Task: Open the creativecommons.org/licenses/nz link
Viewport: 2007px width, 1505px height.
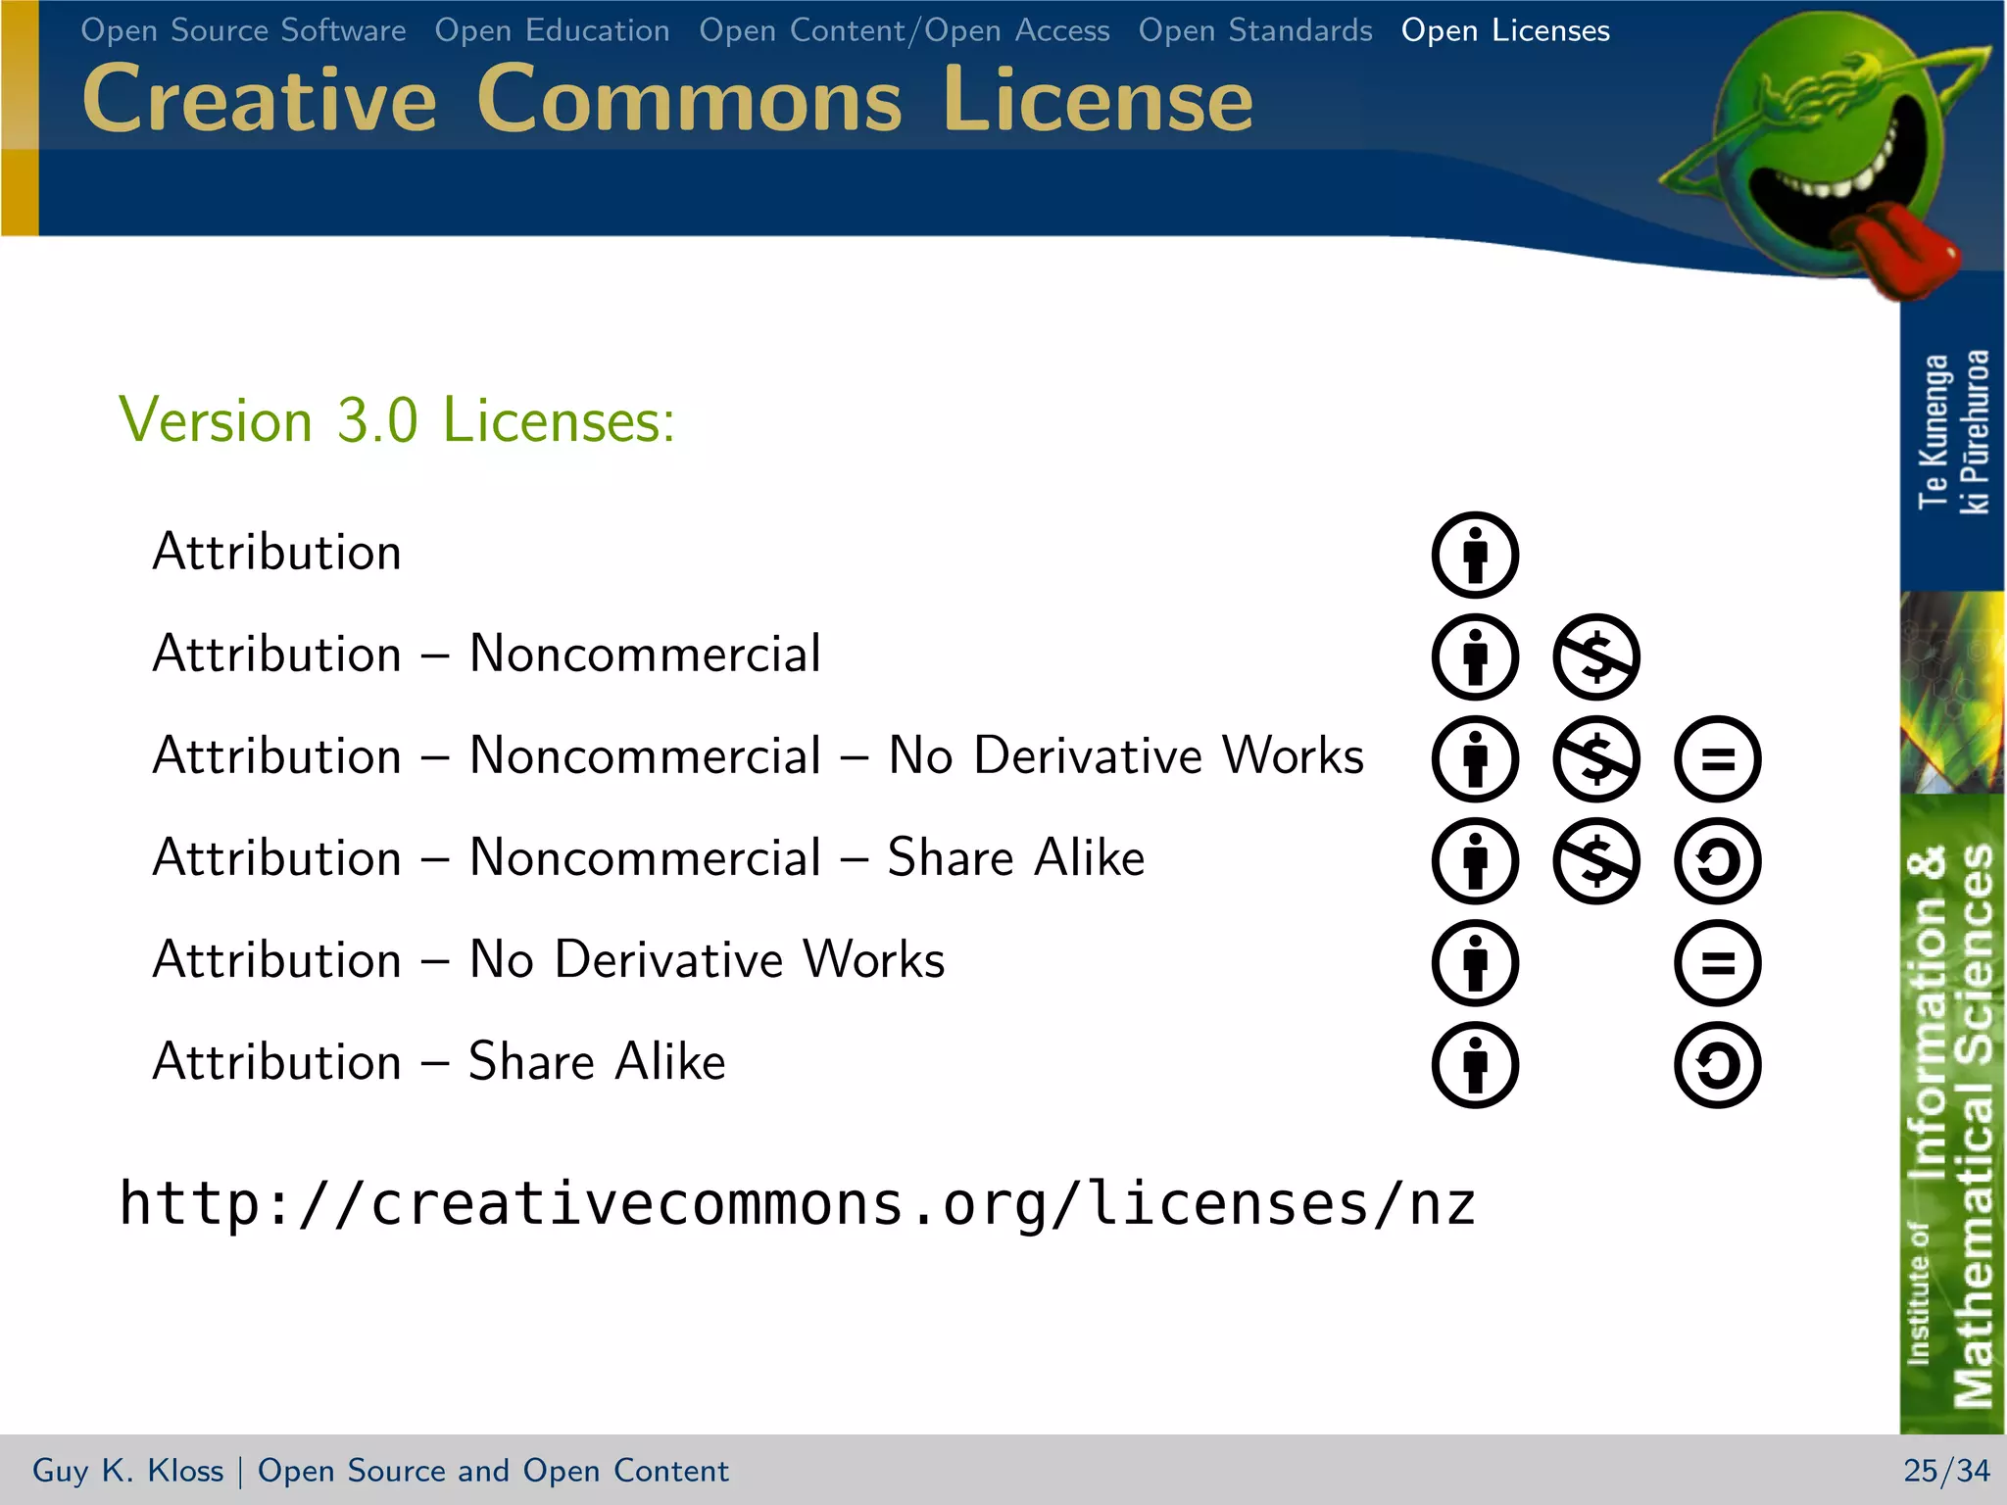Action: point(797,1204)
